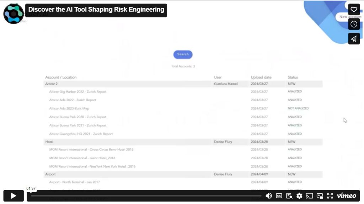
Task: Click the Upload date column header
Action: pyautogui.click(x=261, y=77)
